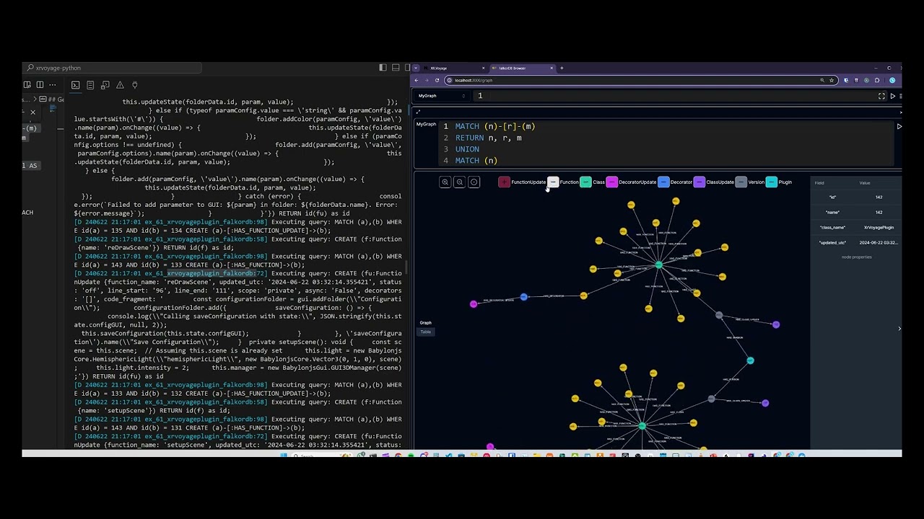Screen dimensions: 924x519
Task: Click the magenta DecoratorUpdate node on the left
Action: [474, 304]
